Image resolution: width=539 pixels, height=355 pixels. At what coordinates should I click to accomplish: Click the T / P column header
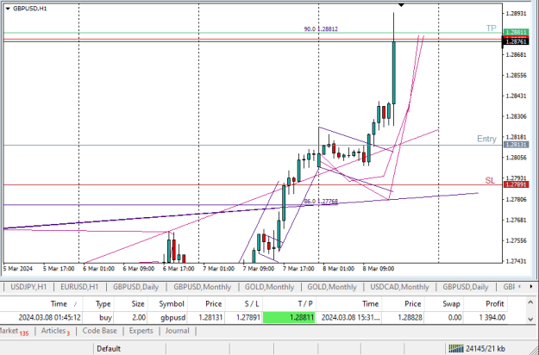tap(304, 304)
